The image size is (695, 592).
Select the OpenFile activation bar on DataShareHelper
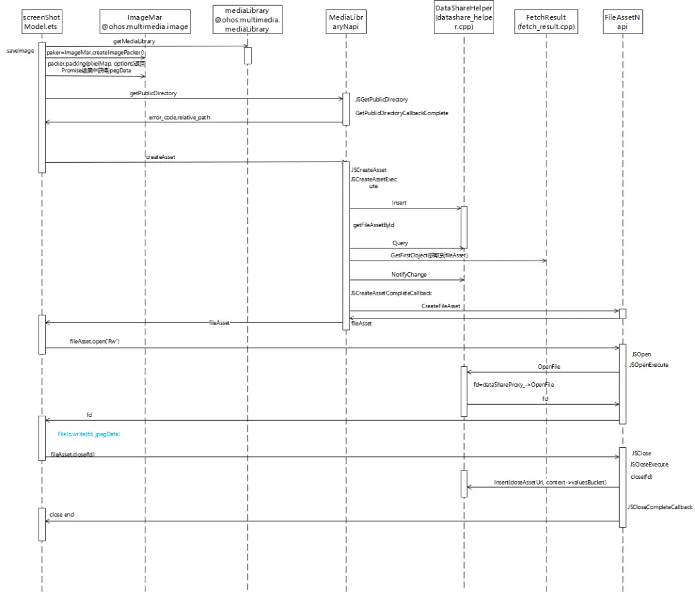(x=464, y=391)
